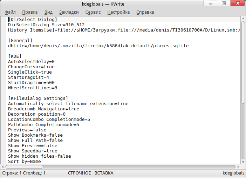
Task: Click the Show Preview=false line
Action: point(33,145)
